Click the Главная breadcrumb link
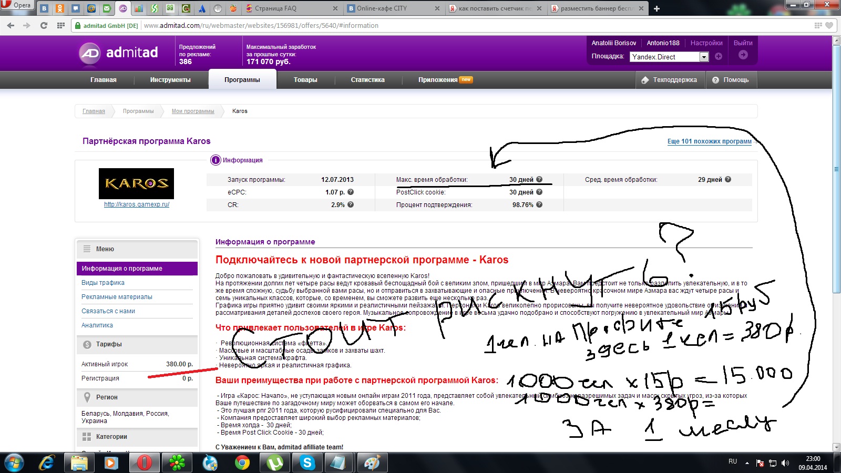The image size is (841, 473). 94,111
